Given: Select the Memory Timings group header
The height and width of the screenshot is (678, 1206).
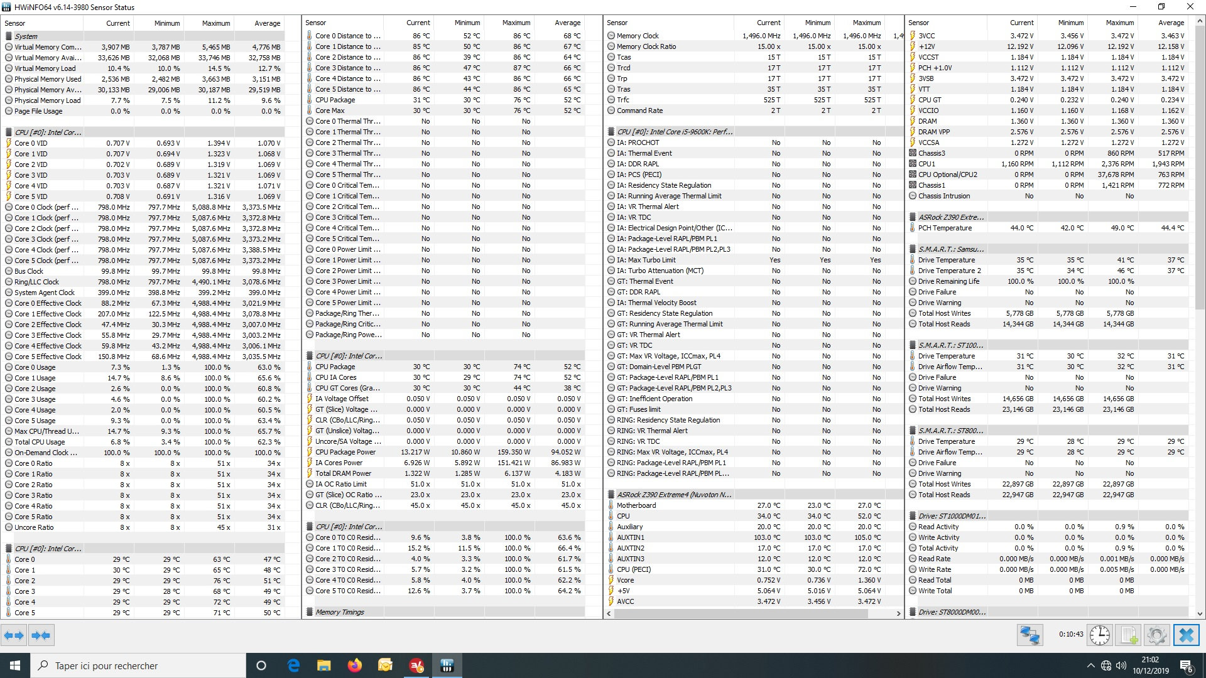Looking at the screenshot, I should pos(339,612).
